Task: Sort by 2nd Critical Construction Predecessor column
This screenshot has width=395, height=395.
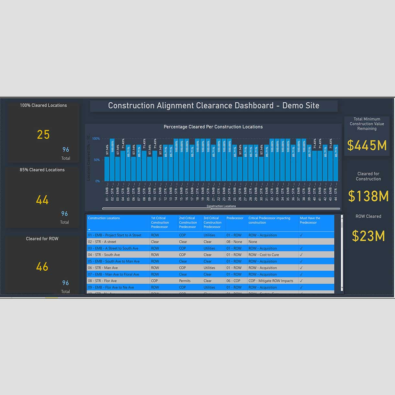Action: tap(188, 222)
